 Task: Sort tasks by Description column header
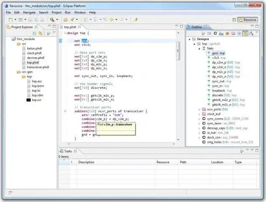[x=116, y=162]
